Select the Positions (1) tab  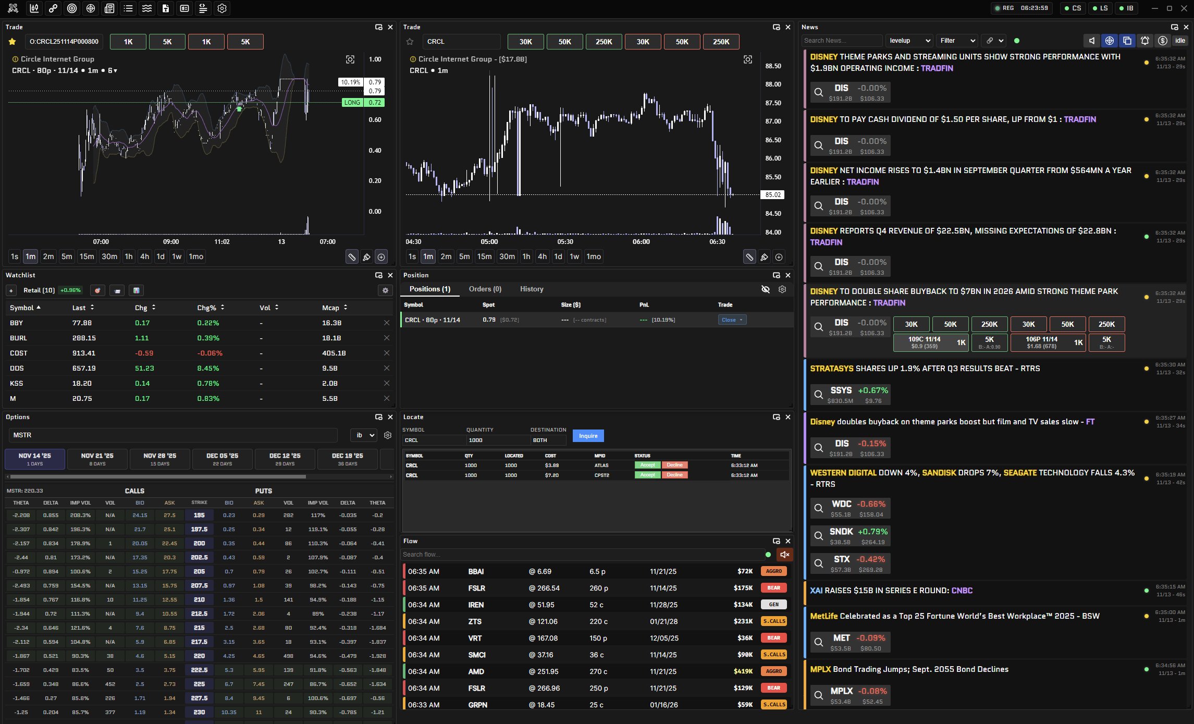point(430,289)
